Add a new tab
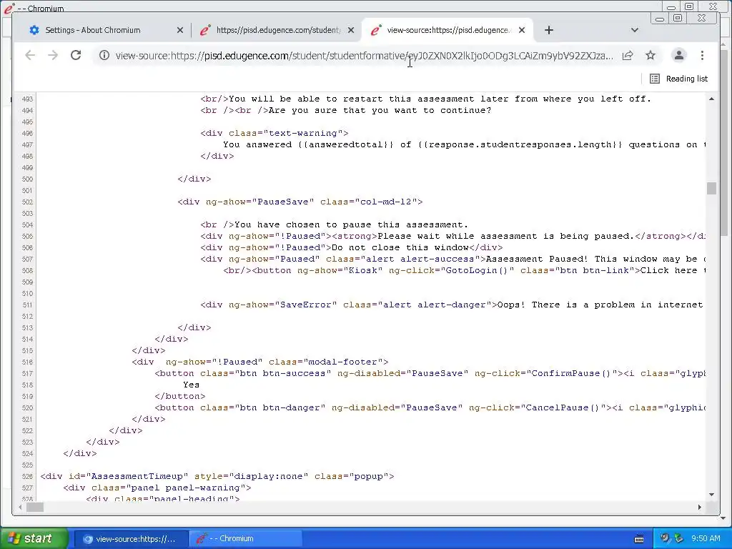The width and height of the screenshot is (732, 549). (x=549, y=30)
